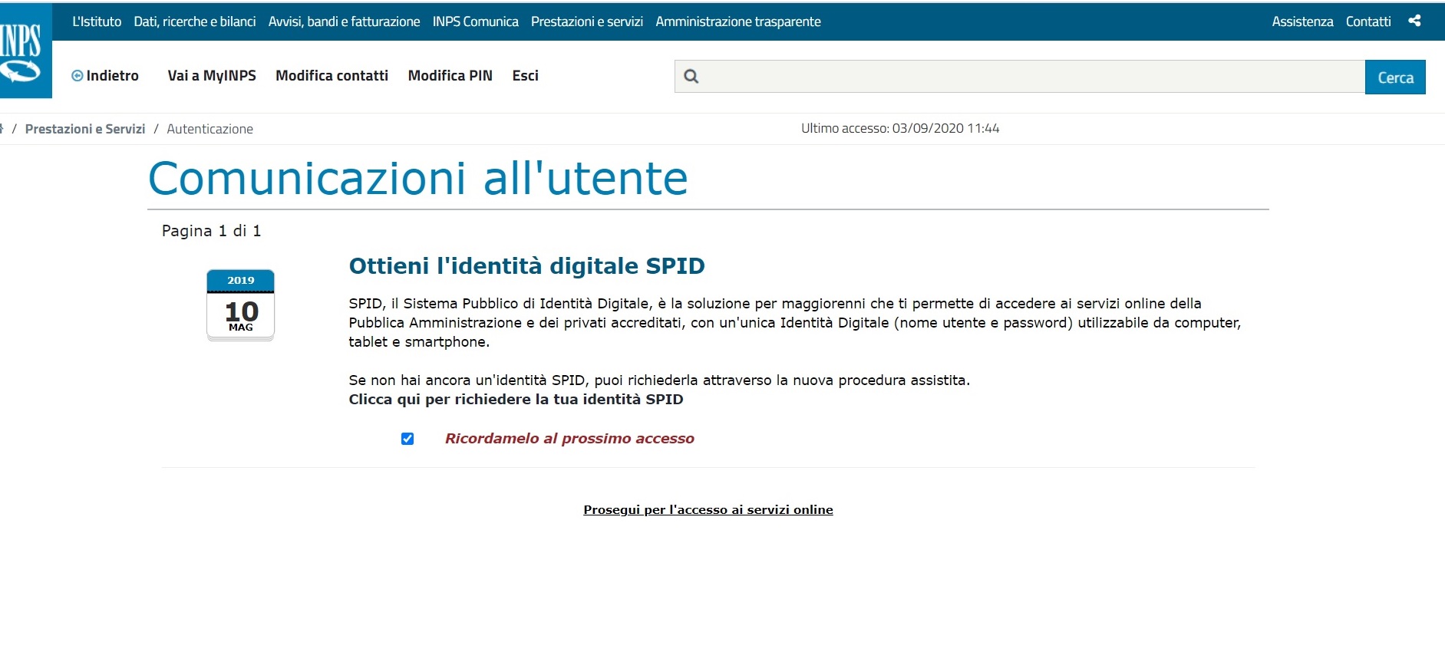Image resolution: width=1445 pixels, height=652 pixels.
Task: Click Prosegui per l'accesso ai servizi online
Action: 708,509
